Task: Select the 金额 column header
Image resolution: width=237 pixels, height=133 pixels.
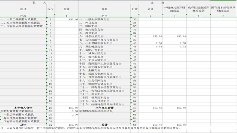Action: 67,9
